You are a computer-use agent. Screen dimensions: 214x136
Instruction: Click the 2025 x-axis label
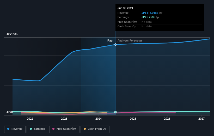133,119
